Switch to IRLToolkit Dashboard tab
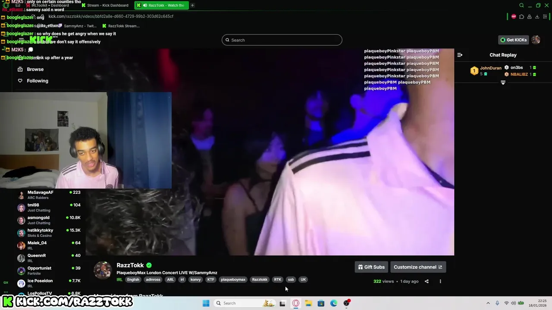 tap(47, 5)
